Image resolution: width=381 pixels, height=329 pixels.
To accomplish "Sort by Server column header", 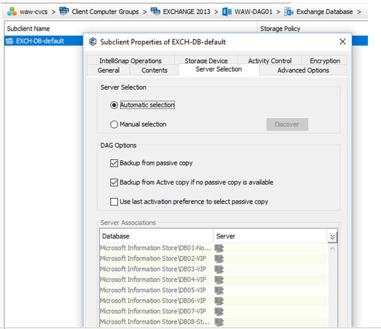I will [x=271, y=236].
